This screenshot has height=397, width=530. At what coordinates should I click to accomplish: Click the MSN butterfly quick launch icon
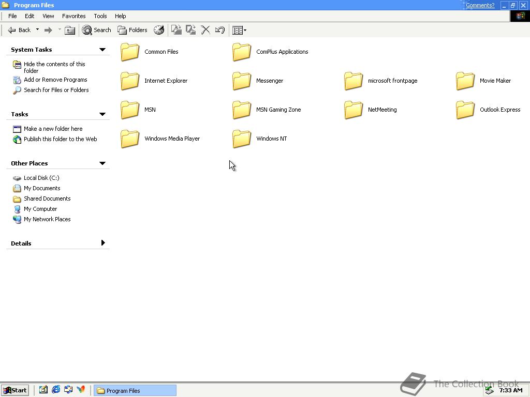click(81, 390)
